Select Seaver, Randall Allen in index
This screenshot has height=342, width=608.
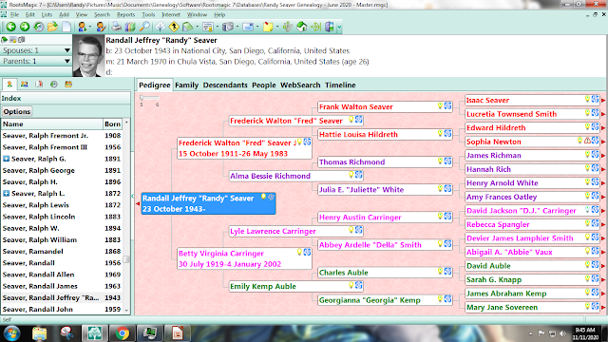pyautogui.click(x=62, y=275)
